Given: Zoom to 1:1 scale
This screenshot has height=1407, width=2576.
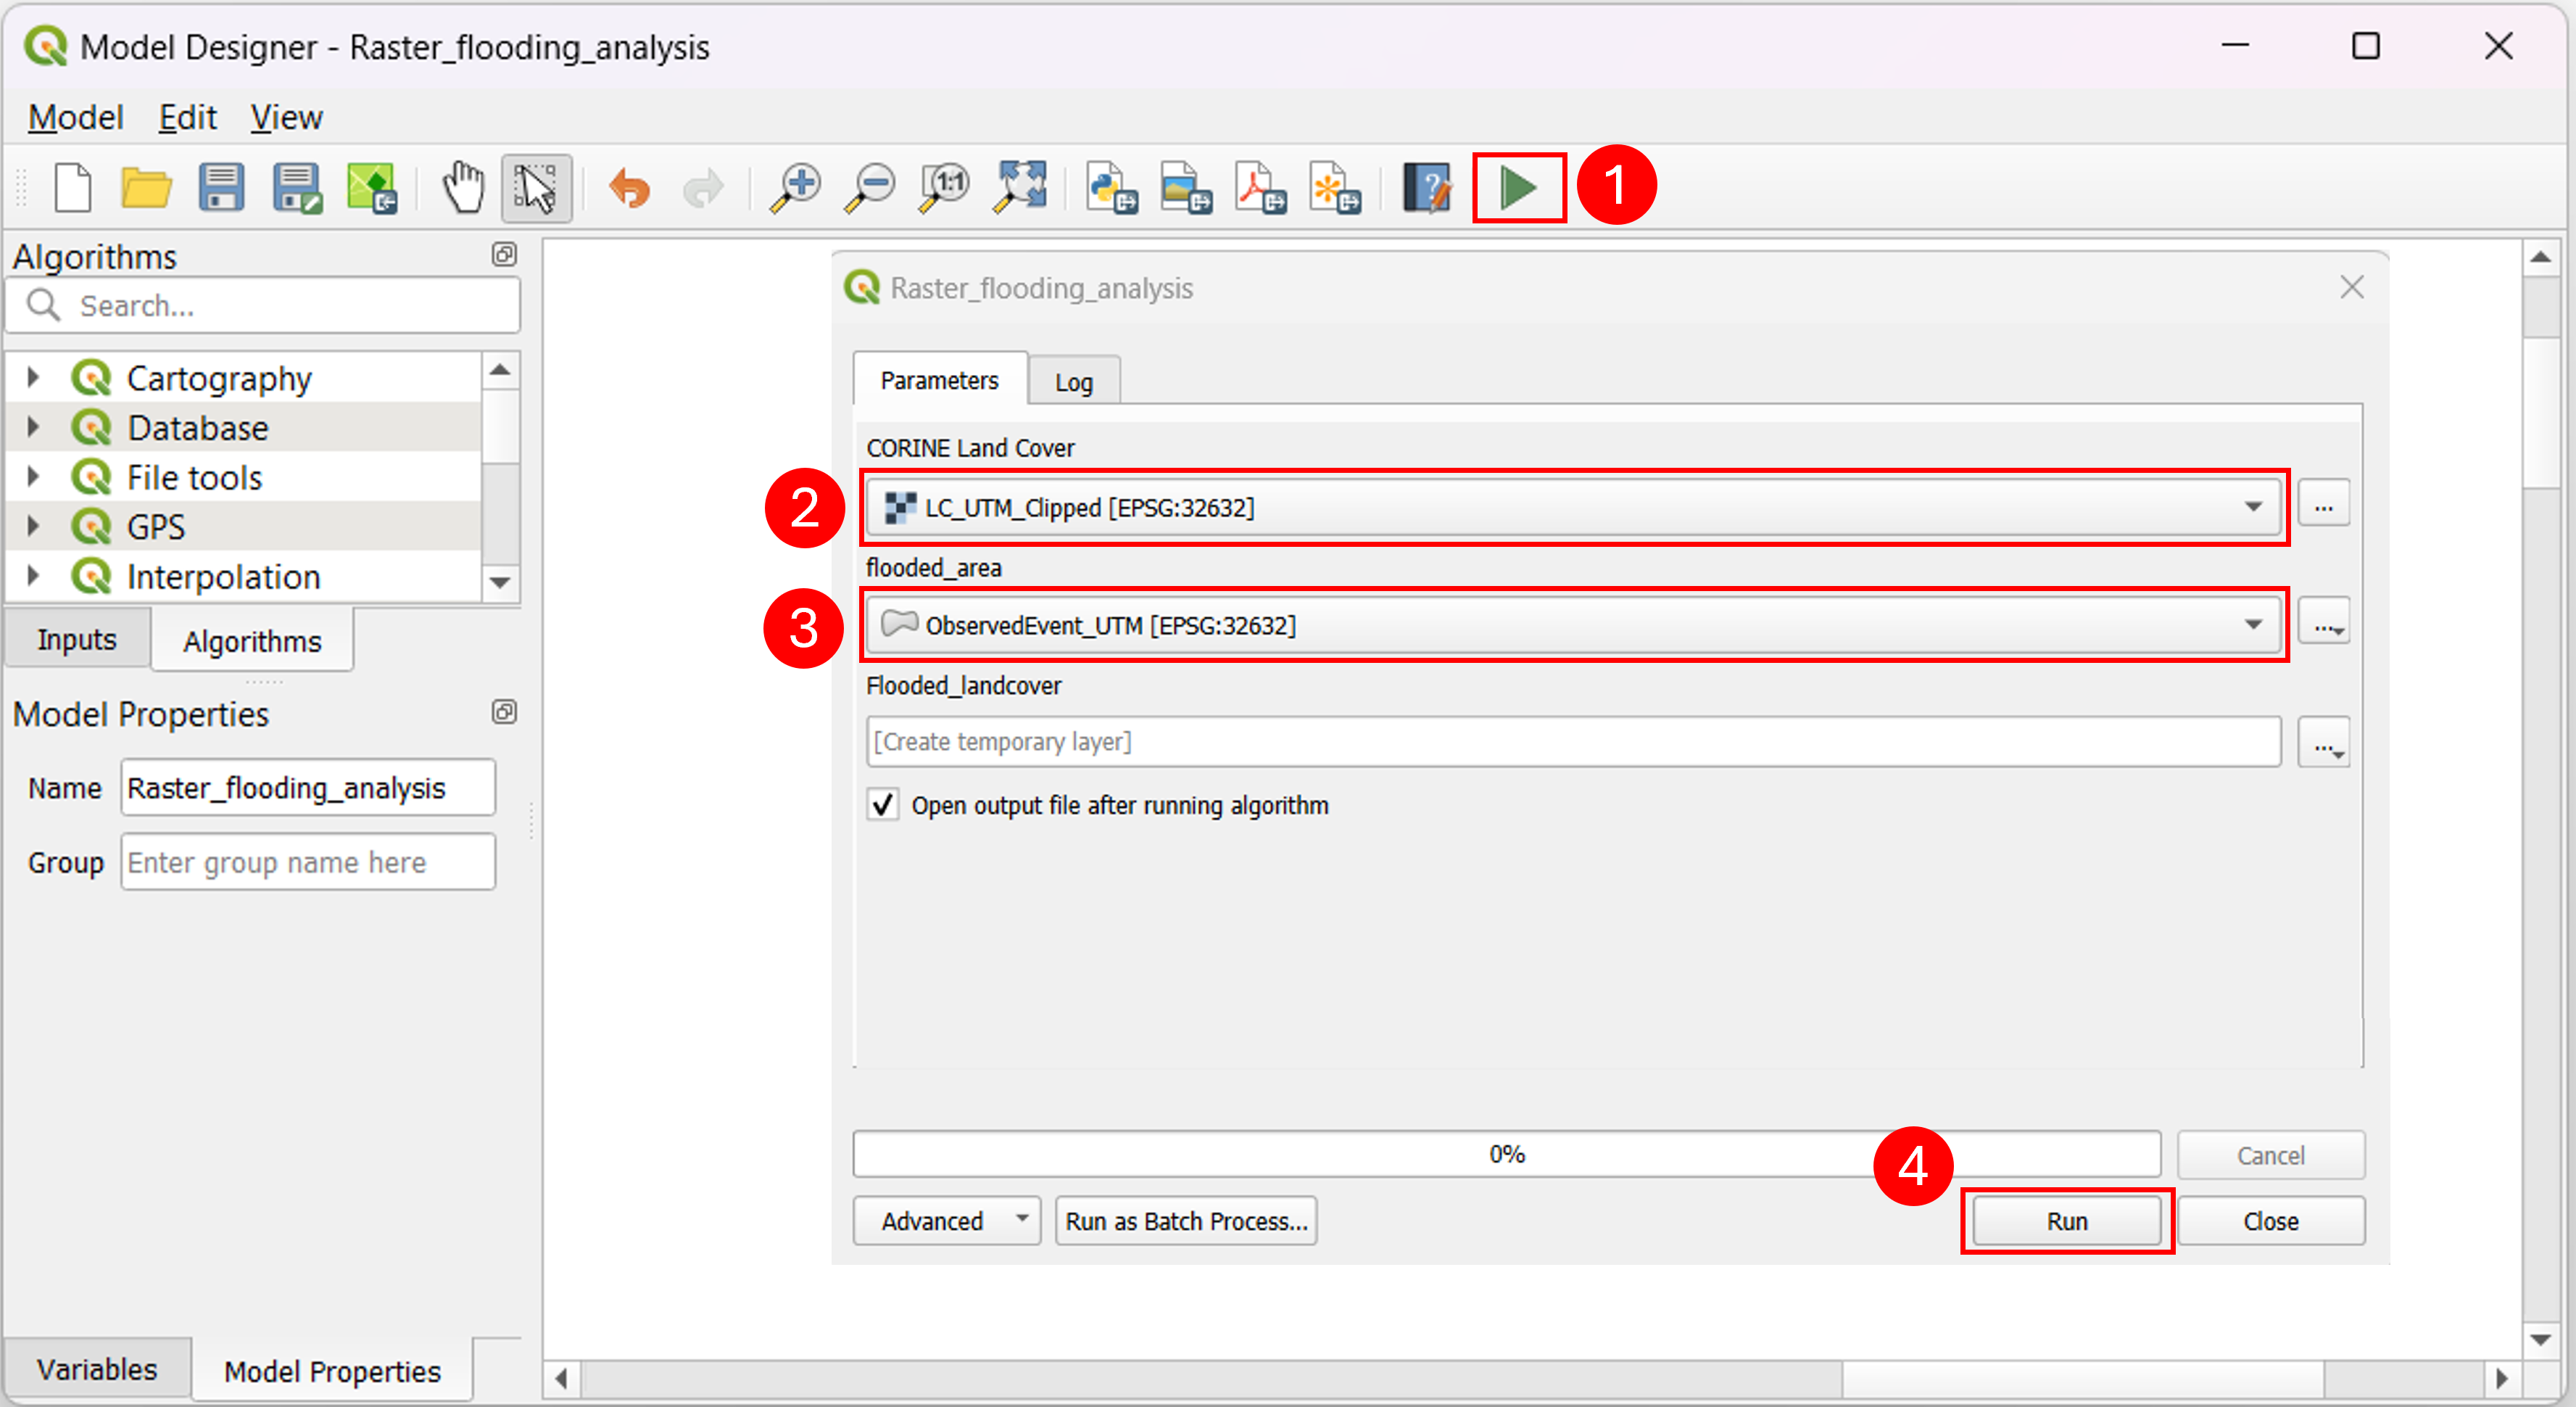Looking at the screenshot, I should pyautogui.click(x=944, y=187).
